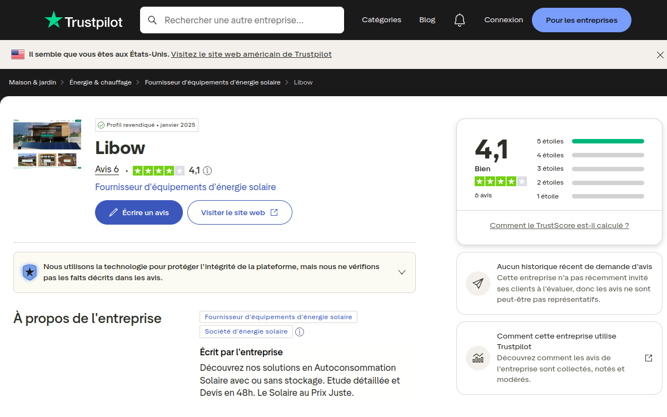Viewport: 667px width, 417px height.
Task: Click Pour les entreprises button
Action: pyautogui.click(x=581, y=20)
